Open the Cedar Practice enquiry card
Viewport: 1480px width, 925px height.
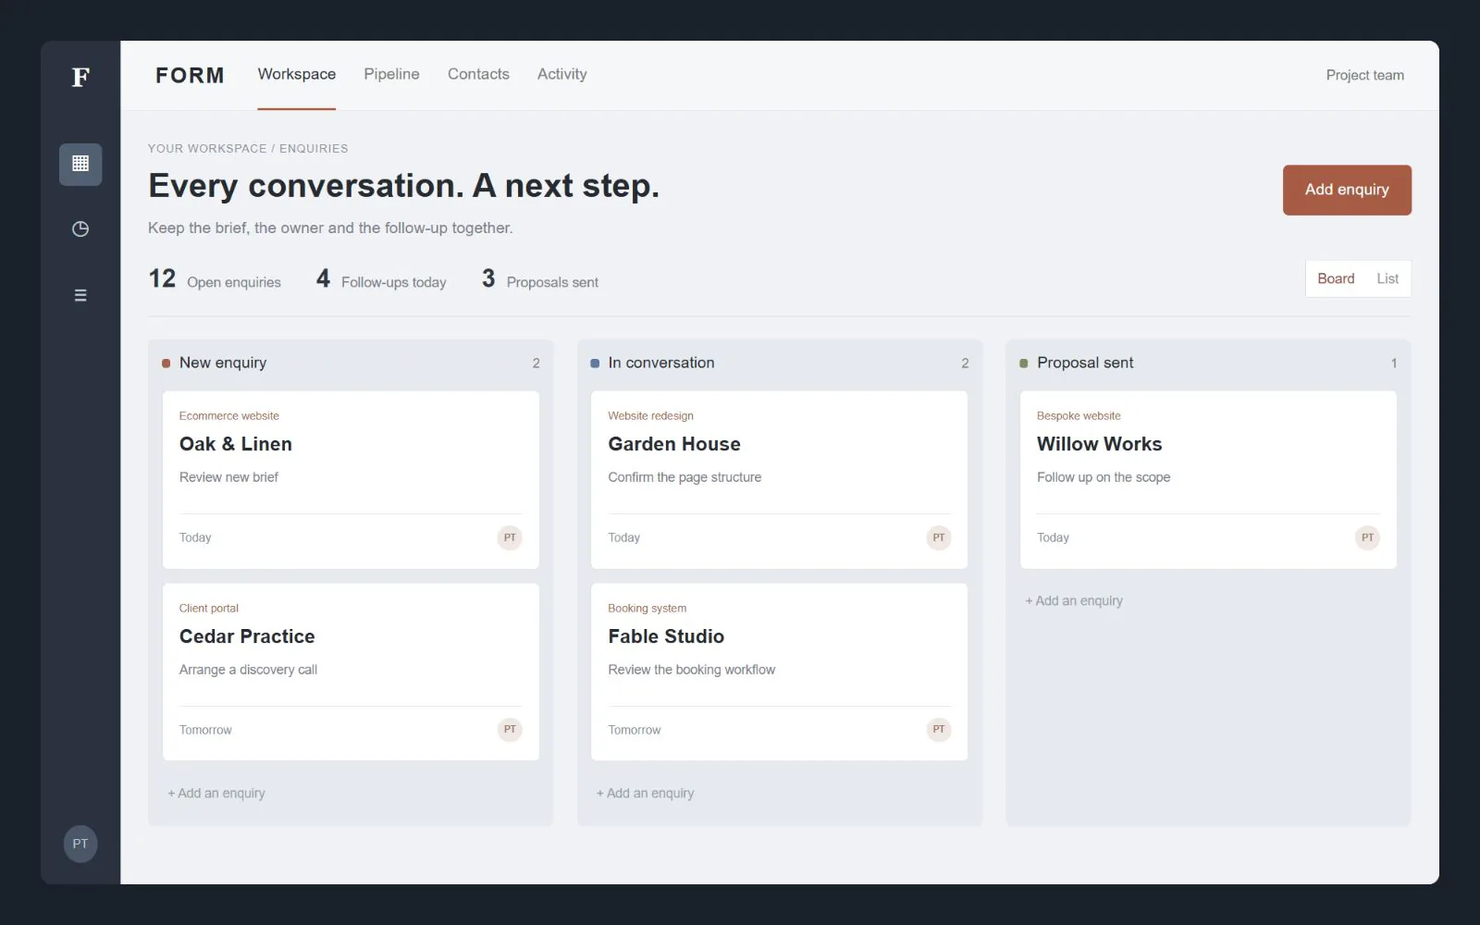coord(351,672)
